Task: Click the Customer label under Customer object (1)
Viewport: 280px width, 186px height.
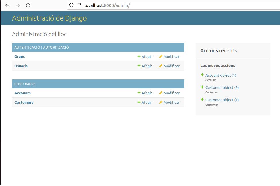Action: coord(212,105)
